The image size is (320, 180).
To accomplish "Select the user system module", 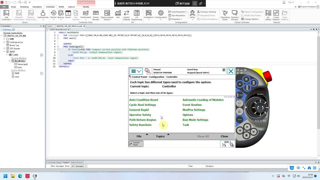I will (x=17, y=76).
